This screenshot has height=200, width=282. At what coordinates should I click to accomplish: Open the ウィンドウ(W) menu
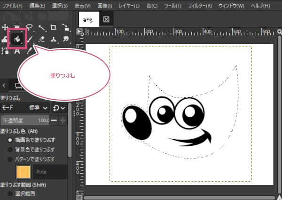[231, 6]
